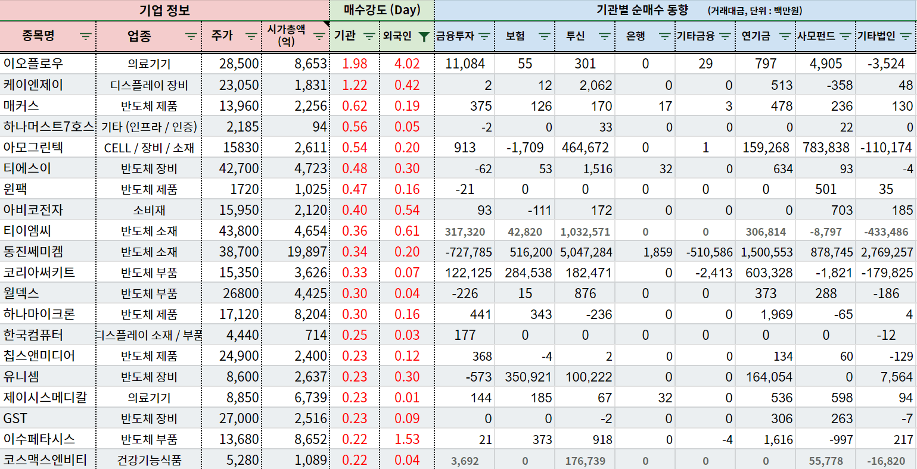The height and width of the screenshot is (469, 917).
Task: Click the institution strength 1.98 cell
Action: click(x=355, y=64)
